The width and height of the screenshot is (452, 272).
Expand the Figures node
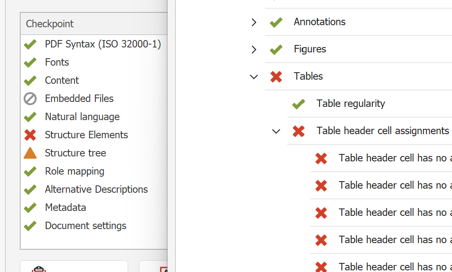[x=254, y=49]
